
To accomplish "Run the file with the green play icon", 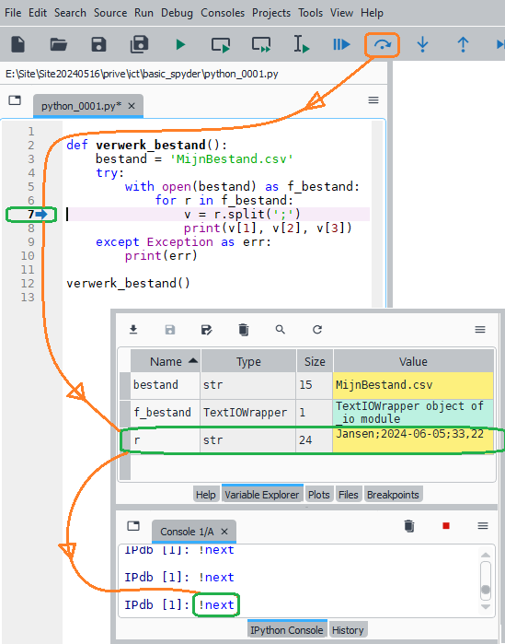I will (x=180, y=44).
